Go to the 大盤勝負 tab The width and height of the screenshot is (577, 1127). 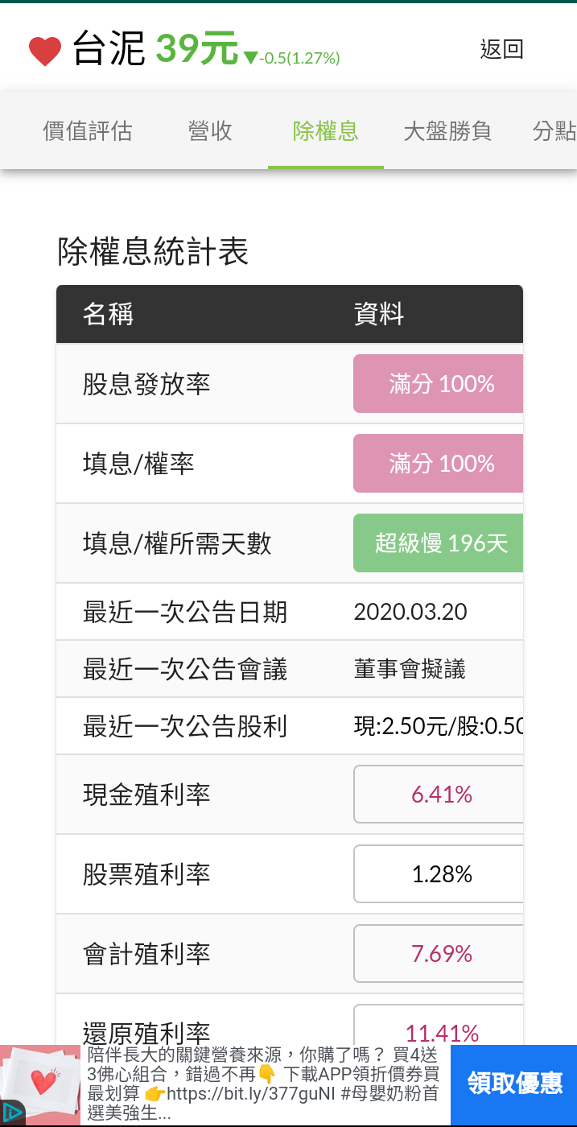(x=447, y=130)
